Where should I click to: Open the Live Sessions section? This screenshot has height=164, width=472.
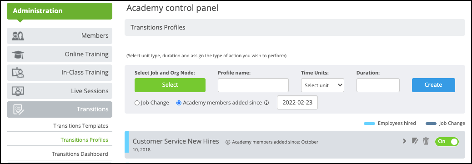point(60,91)
